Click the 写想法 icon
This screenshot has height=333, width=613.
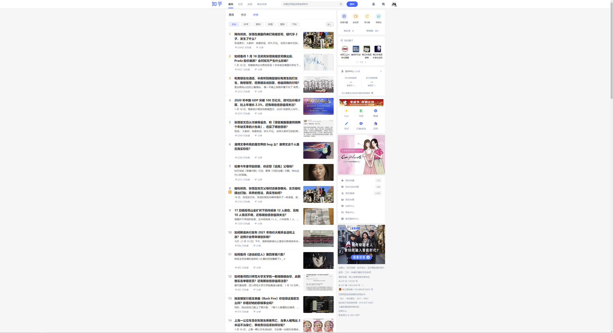[x=378, y=17]
